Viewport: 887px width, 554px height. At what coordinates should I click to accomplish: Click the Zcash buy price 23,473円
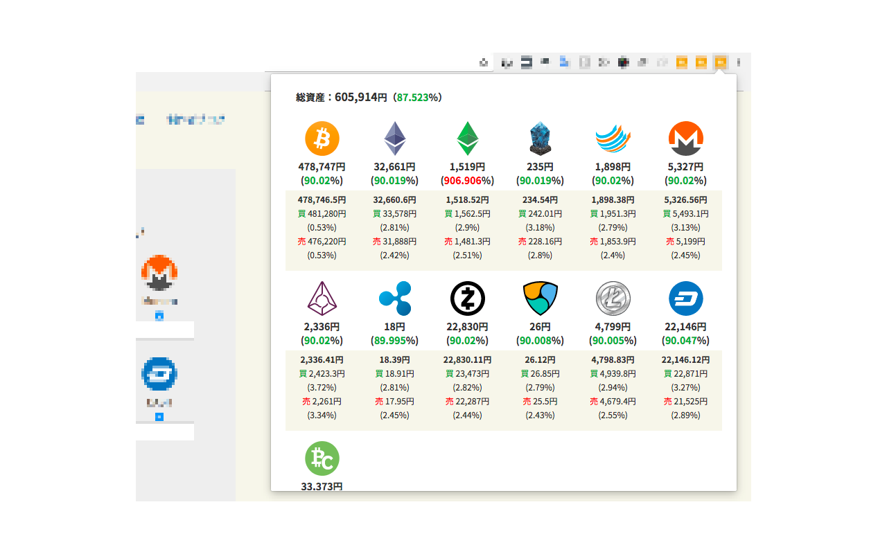coord(472,374)
